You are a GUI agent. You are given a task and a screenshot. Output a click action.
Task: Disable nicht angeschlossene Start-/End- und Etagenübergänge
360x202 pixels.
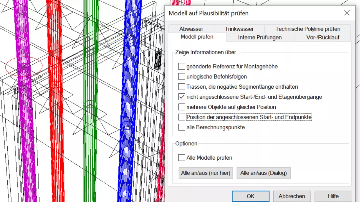[181, 97]
